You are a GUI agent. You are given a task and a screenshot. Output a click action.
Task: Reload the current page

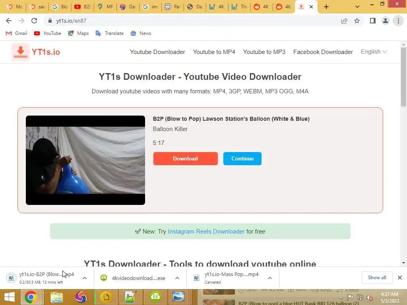pyautogui.click(x=34, y=21)
